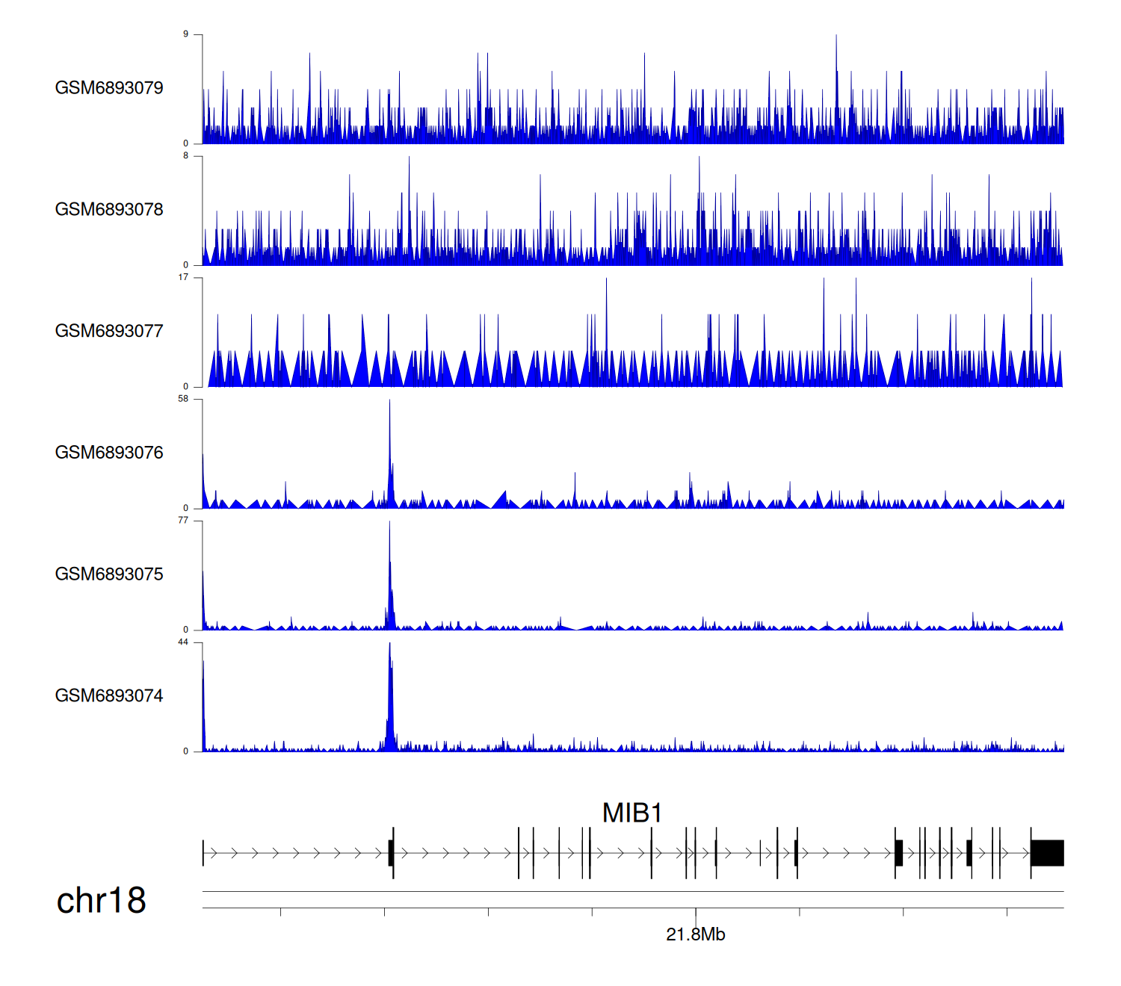Click the y-axis maximum value 58
Viewport: 1121px width, 986px height.
[183, 399]
